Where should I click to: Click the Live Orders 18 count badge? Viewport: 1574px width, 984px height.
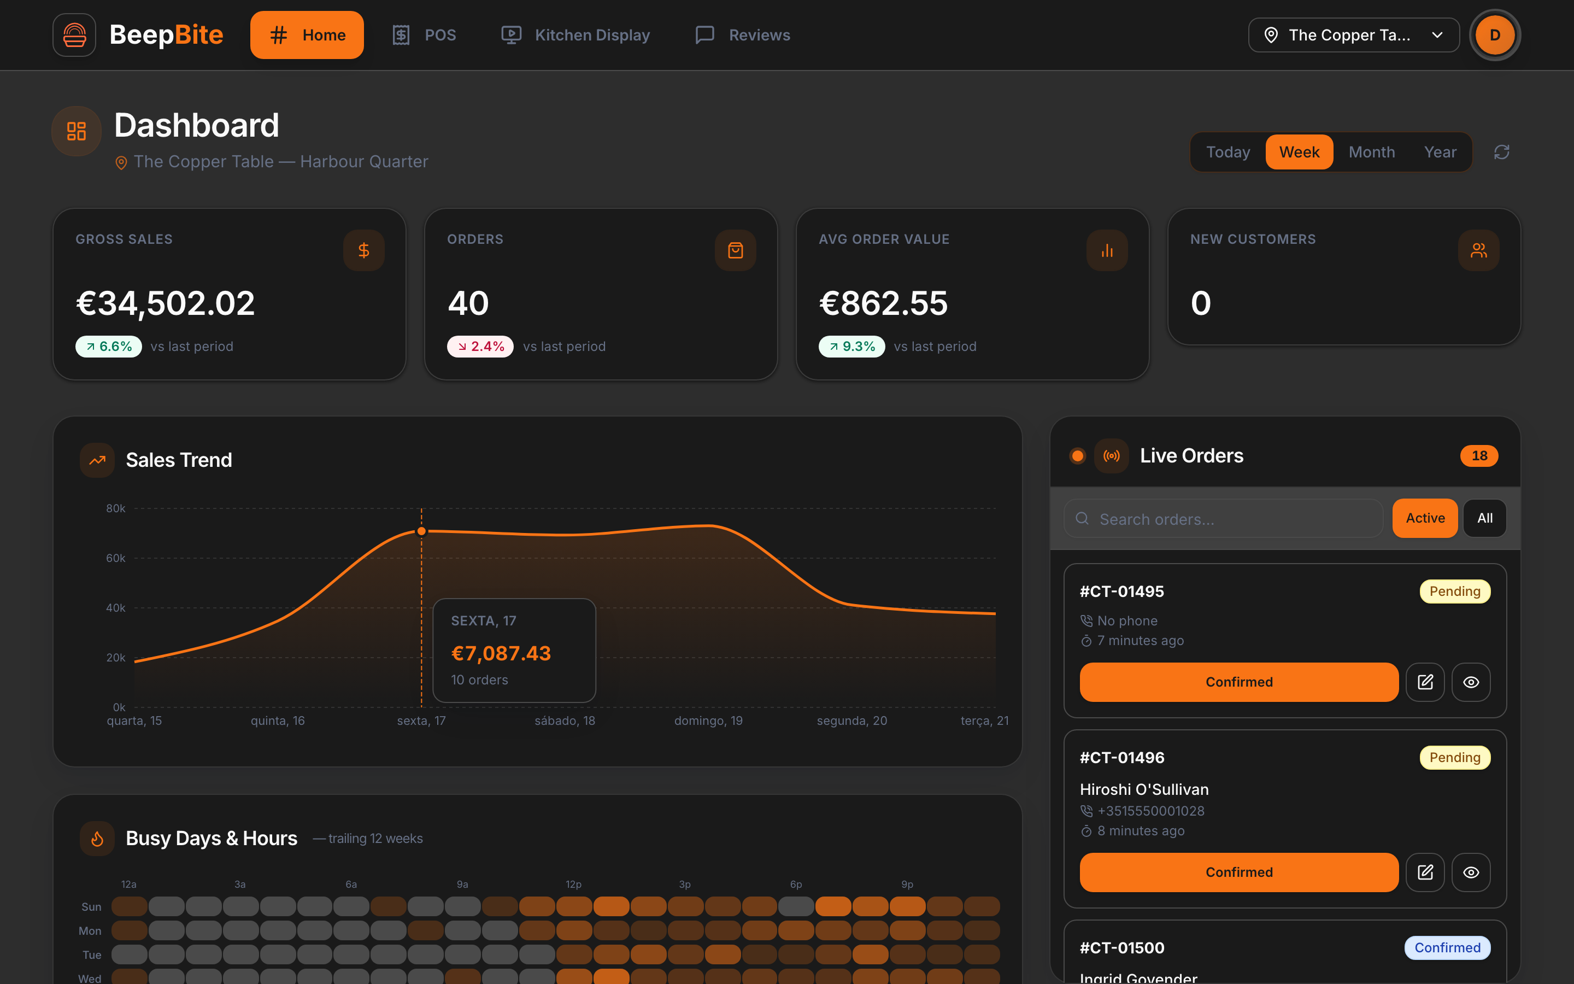pyautogui.click(x=1479, y=455)
